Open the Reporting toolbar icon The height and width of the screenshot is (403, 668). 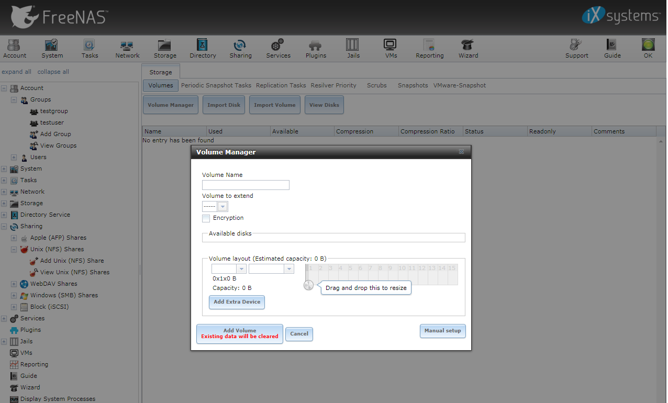coord(430,49)
